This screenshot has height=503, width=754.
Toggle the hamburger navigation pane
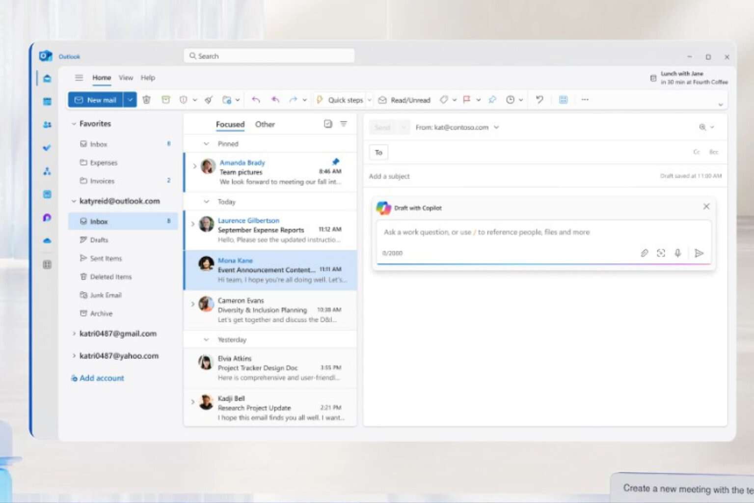[x=79, y=78]
